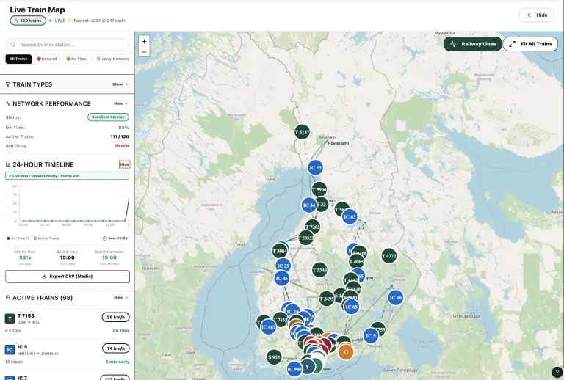Click the IC 467 train marker
Screen dimensions: 564x380
coord(268,327)
